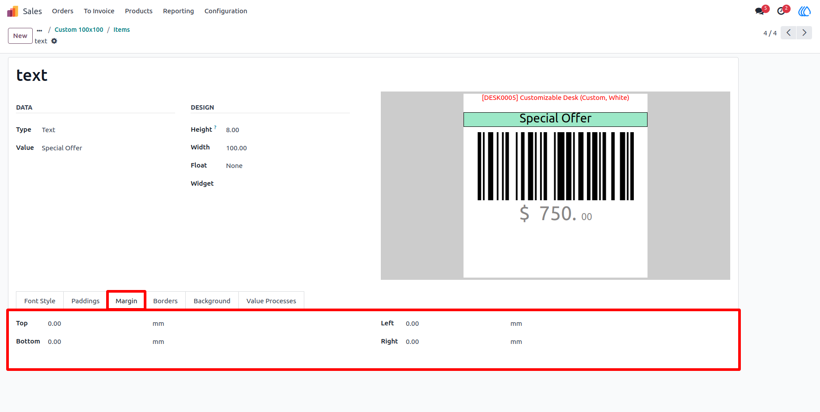Switch to the Paddings tab

pyautogui.click(x=85, y=301)
